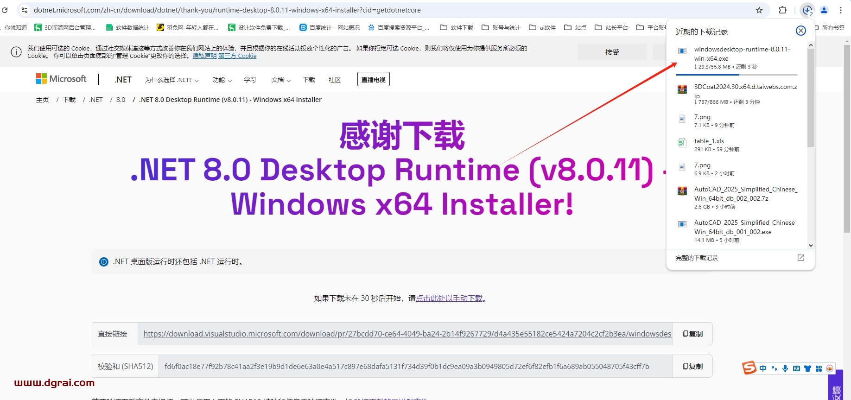The image size is (851, 400).
Task: Open the Chrome profile avatar icon
Action: tap(824, 10)
